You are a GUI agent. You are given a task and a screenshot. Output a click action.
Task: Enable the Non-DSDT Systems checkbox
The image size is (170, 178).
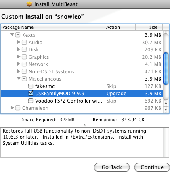point(24,71)
